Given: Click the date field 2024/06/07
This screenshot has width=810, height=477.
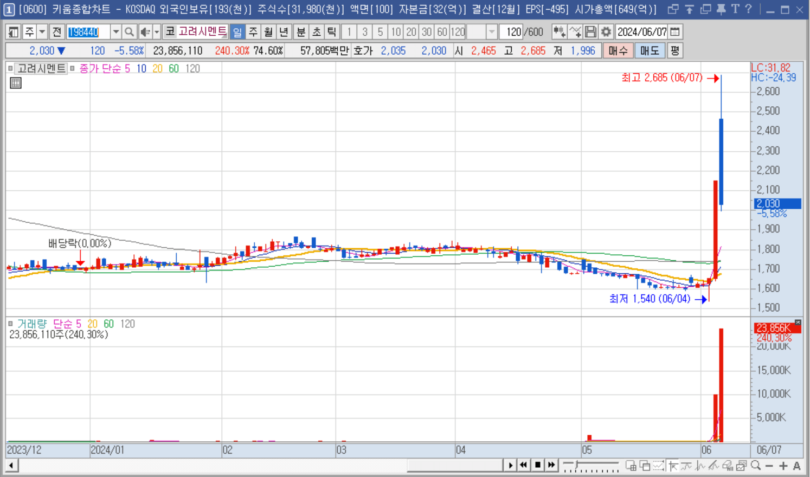Looking at the screenshot, I should coord(642,32).
